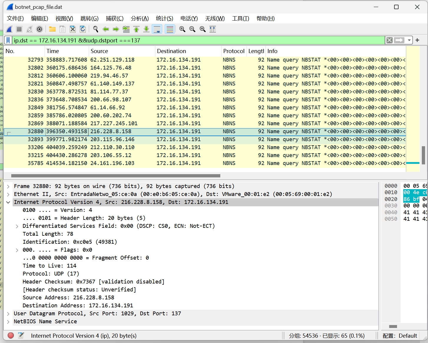Apply the display filter arrow button
The image size is (428, 343).
[399, 40]
